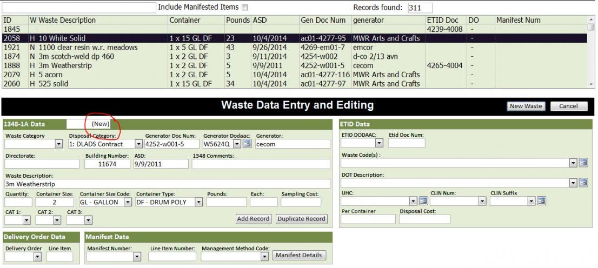Expand CAT 3 dropdown
Viewport: 598px width, 268px height.
(88, 220)
